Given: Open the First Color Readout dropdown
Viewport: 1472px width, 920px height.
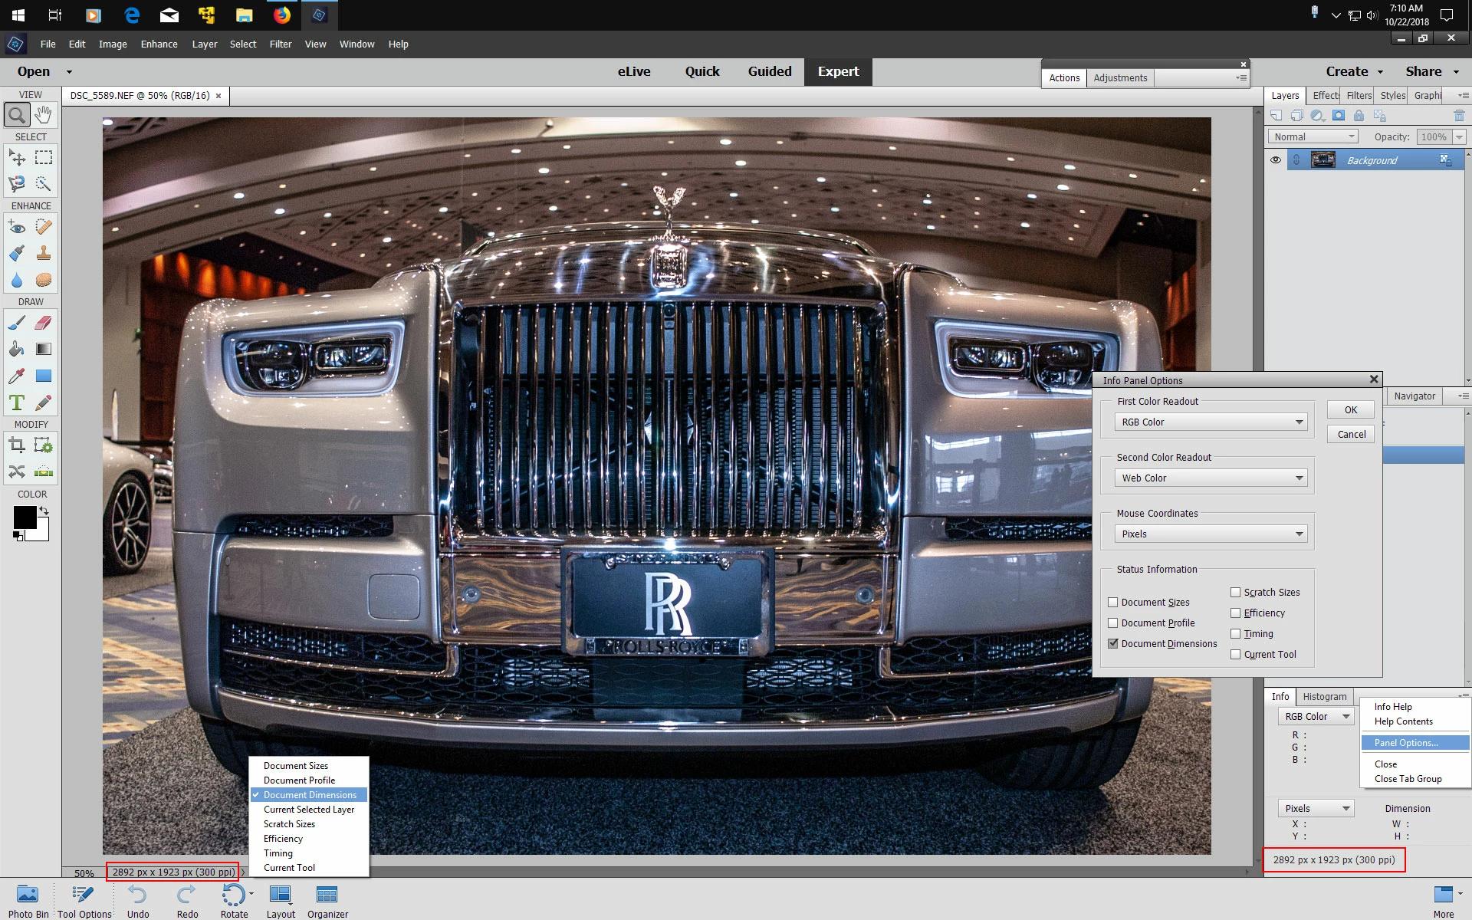Looking at the screenshot, I should (x=1211, y=422).
